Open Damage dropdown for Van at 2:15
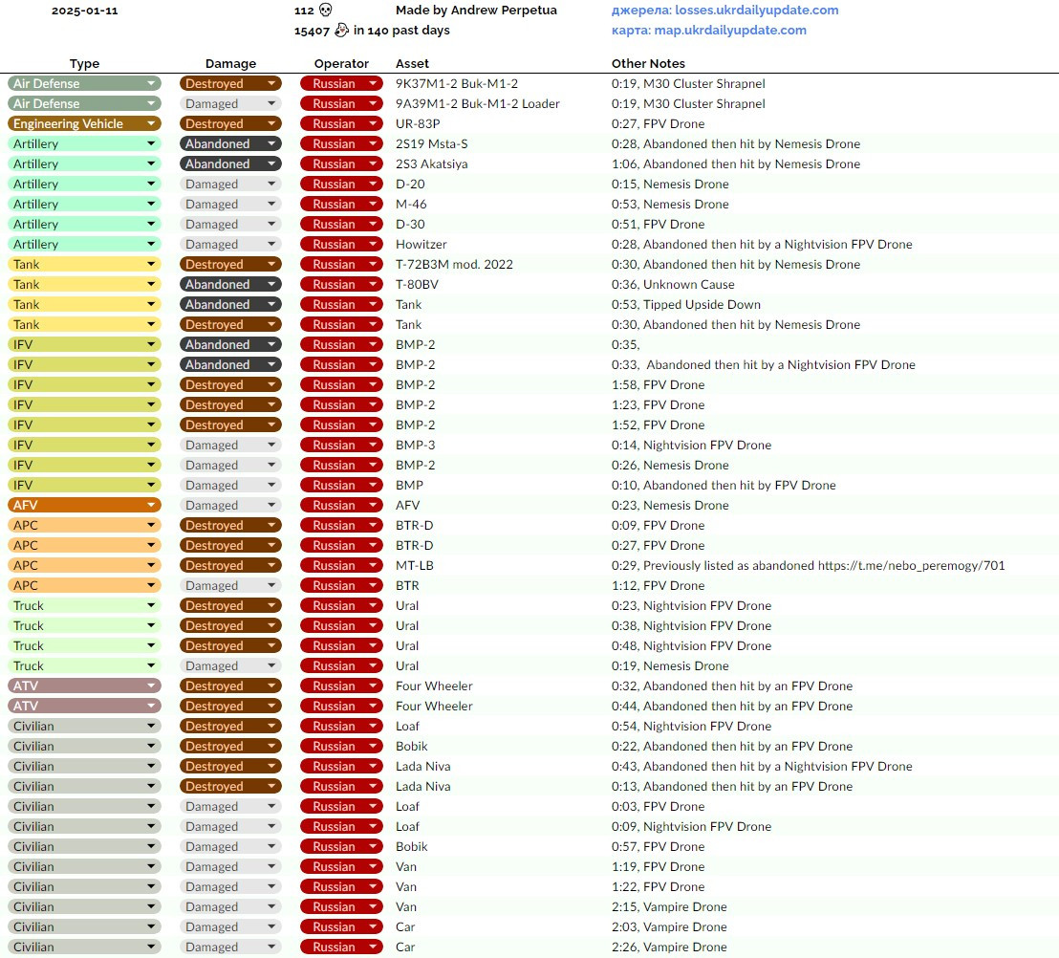Screen dimensions: 1059x958 pos(230,906)
